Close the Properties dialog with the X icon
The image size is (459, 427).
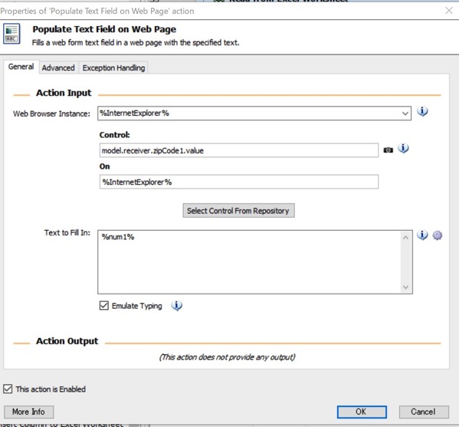pos(449,11)
